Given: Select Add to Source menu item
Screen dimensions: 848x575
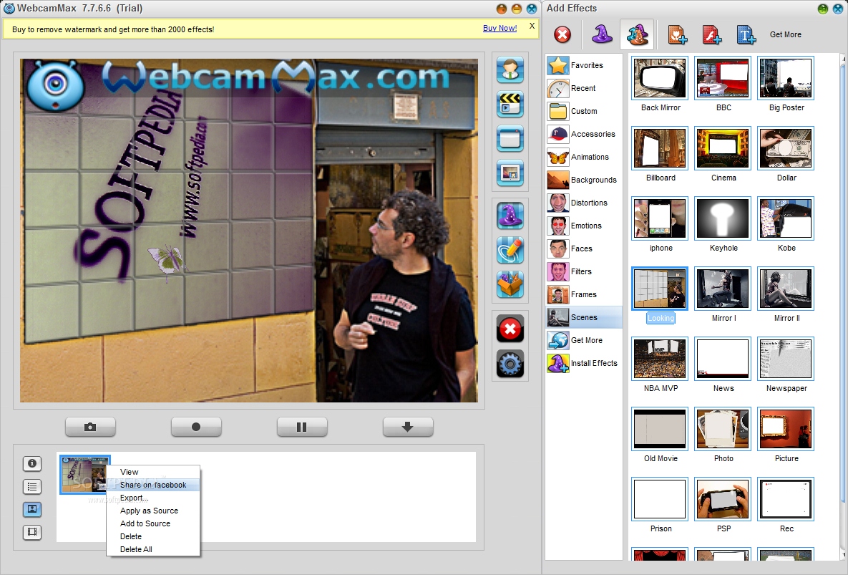Looking at the screenshot, I should 153,523.
